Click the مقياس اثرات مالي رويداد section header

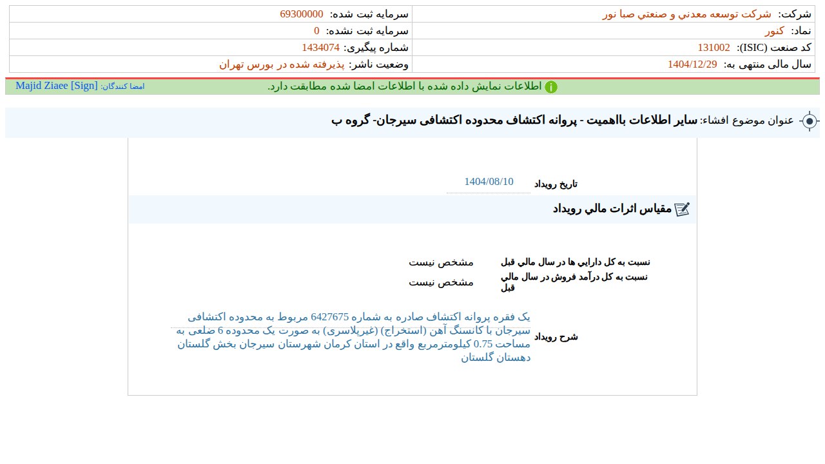(611, 209)
